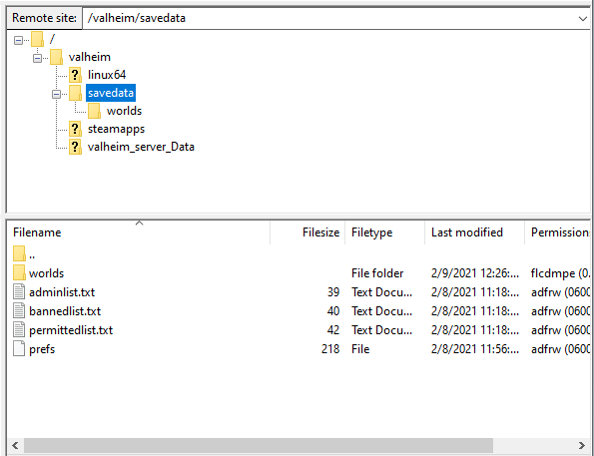
Task: Collapse the root '/' tree node
Action: point(18,40)
